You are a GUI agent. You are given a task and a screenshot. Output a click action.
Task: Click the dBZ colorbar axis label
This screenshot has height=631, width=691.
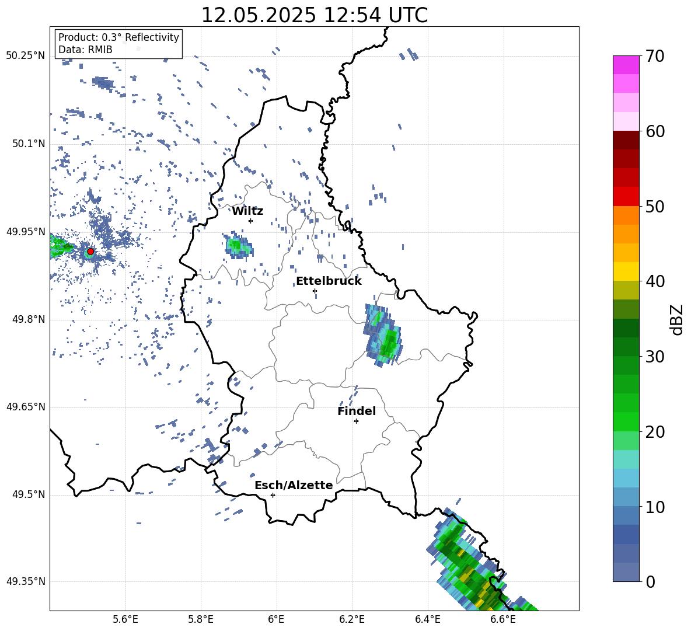tap(676, 319)
